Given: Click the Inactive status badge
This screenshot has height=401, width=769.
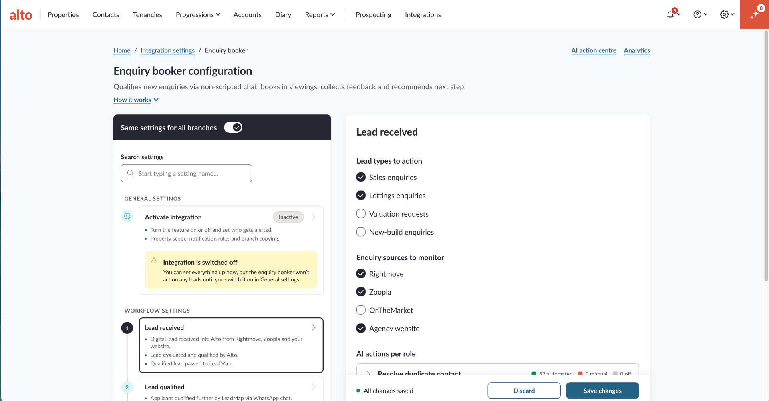Looking at the screenshot, I should point(288,217).
